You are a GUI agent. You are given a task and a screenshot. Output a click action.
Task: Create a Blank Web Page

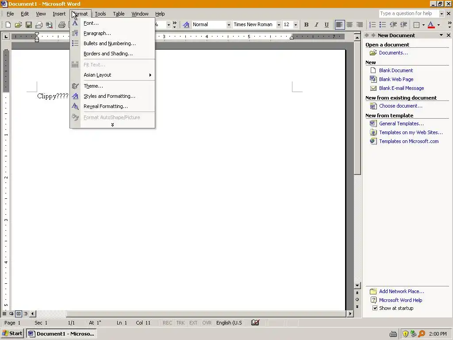coord(396,79)
